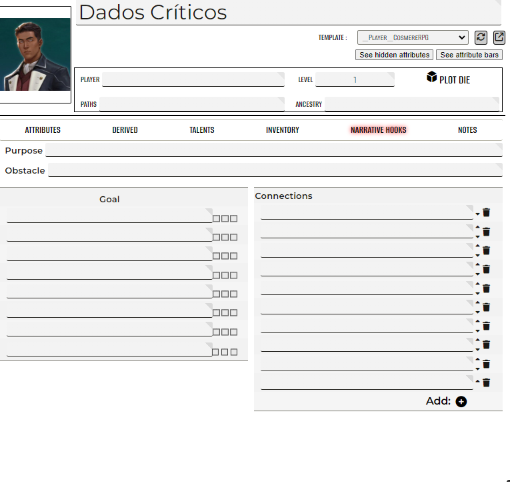The width and height of the screenshot is (510, 482).
Task: Move the second connection down using its arrow
Action: tap(477, 237)
